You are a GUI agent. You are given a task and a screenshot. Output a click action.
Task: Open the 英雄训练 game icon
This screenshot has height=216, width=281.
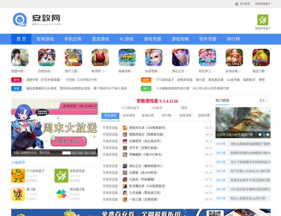(x=127, y=57)
